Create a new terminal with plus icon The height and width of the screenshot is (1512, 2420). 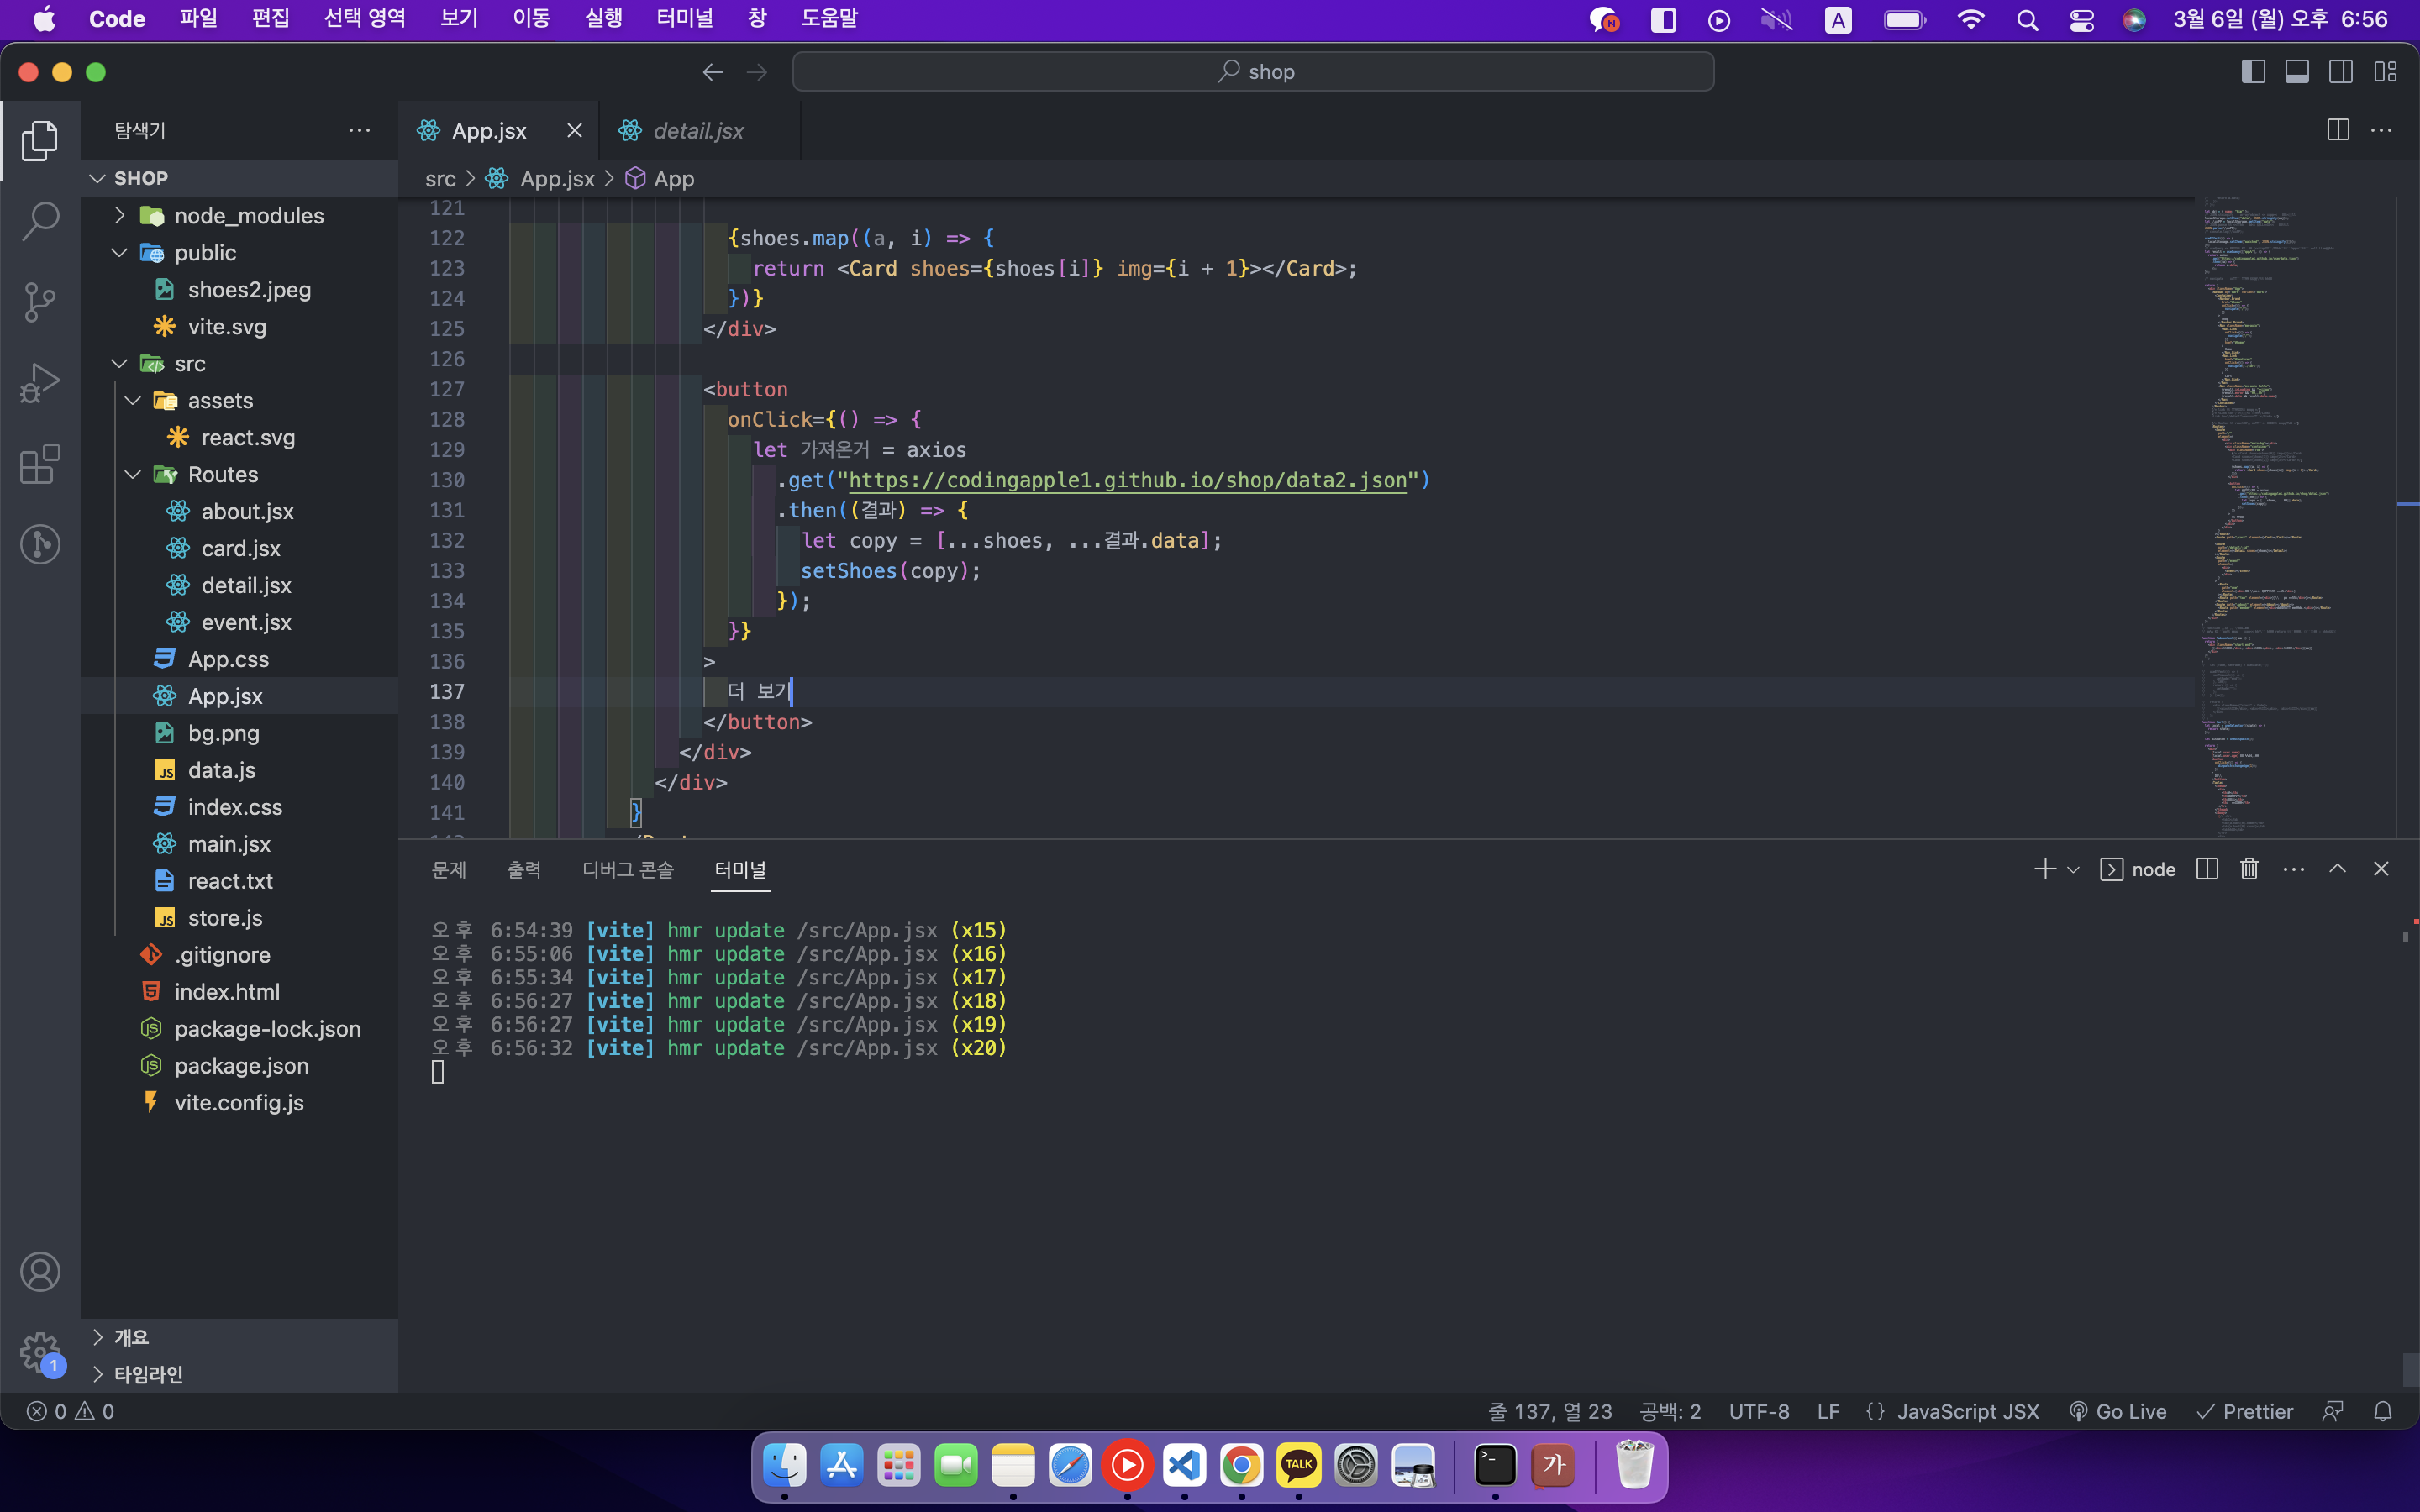click(x=2044, y=869)
